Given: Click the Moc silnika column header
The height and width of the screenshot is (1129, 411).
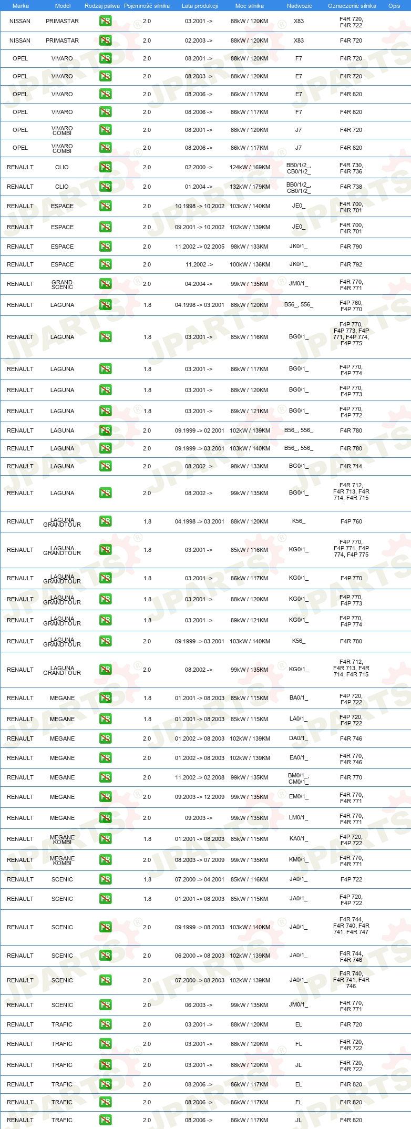Looking at the screenshot, I should coord(250,6).
